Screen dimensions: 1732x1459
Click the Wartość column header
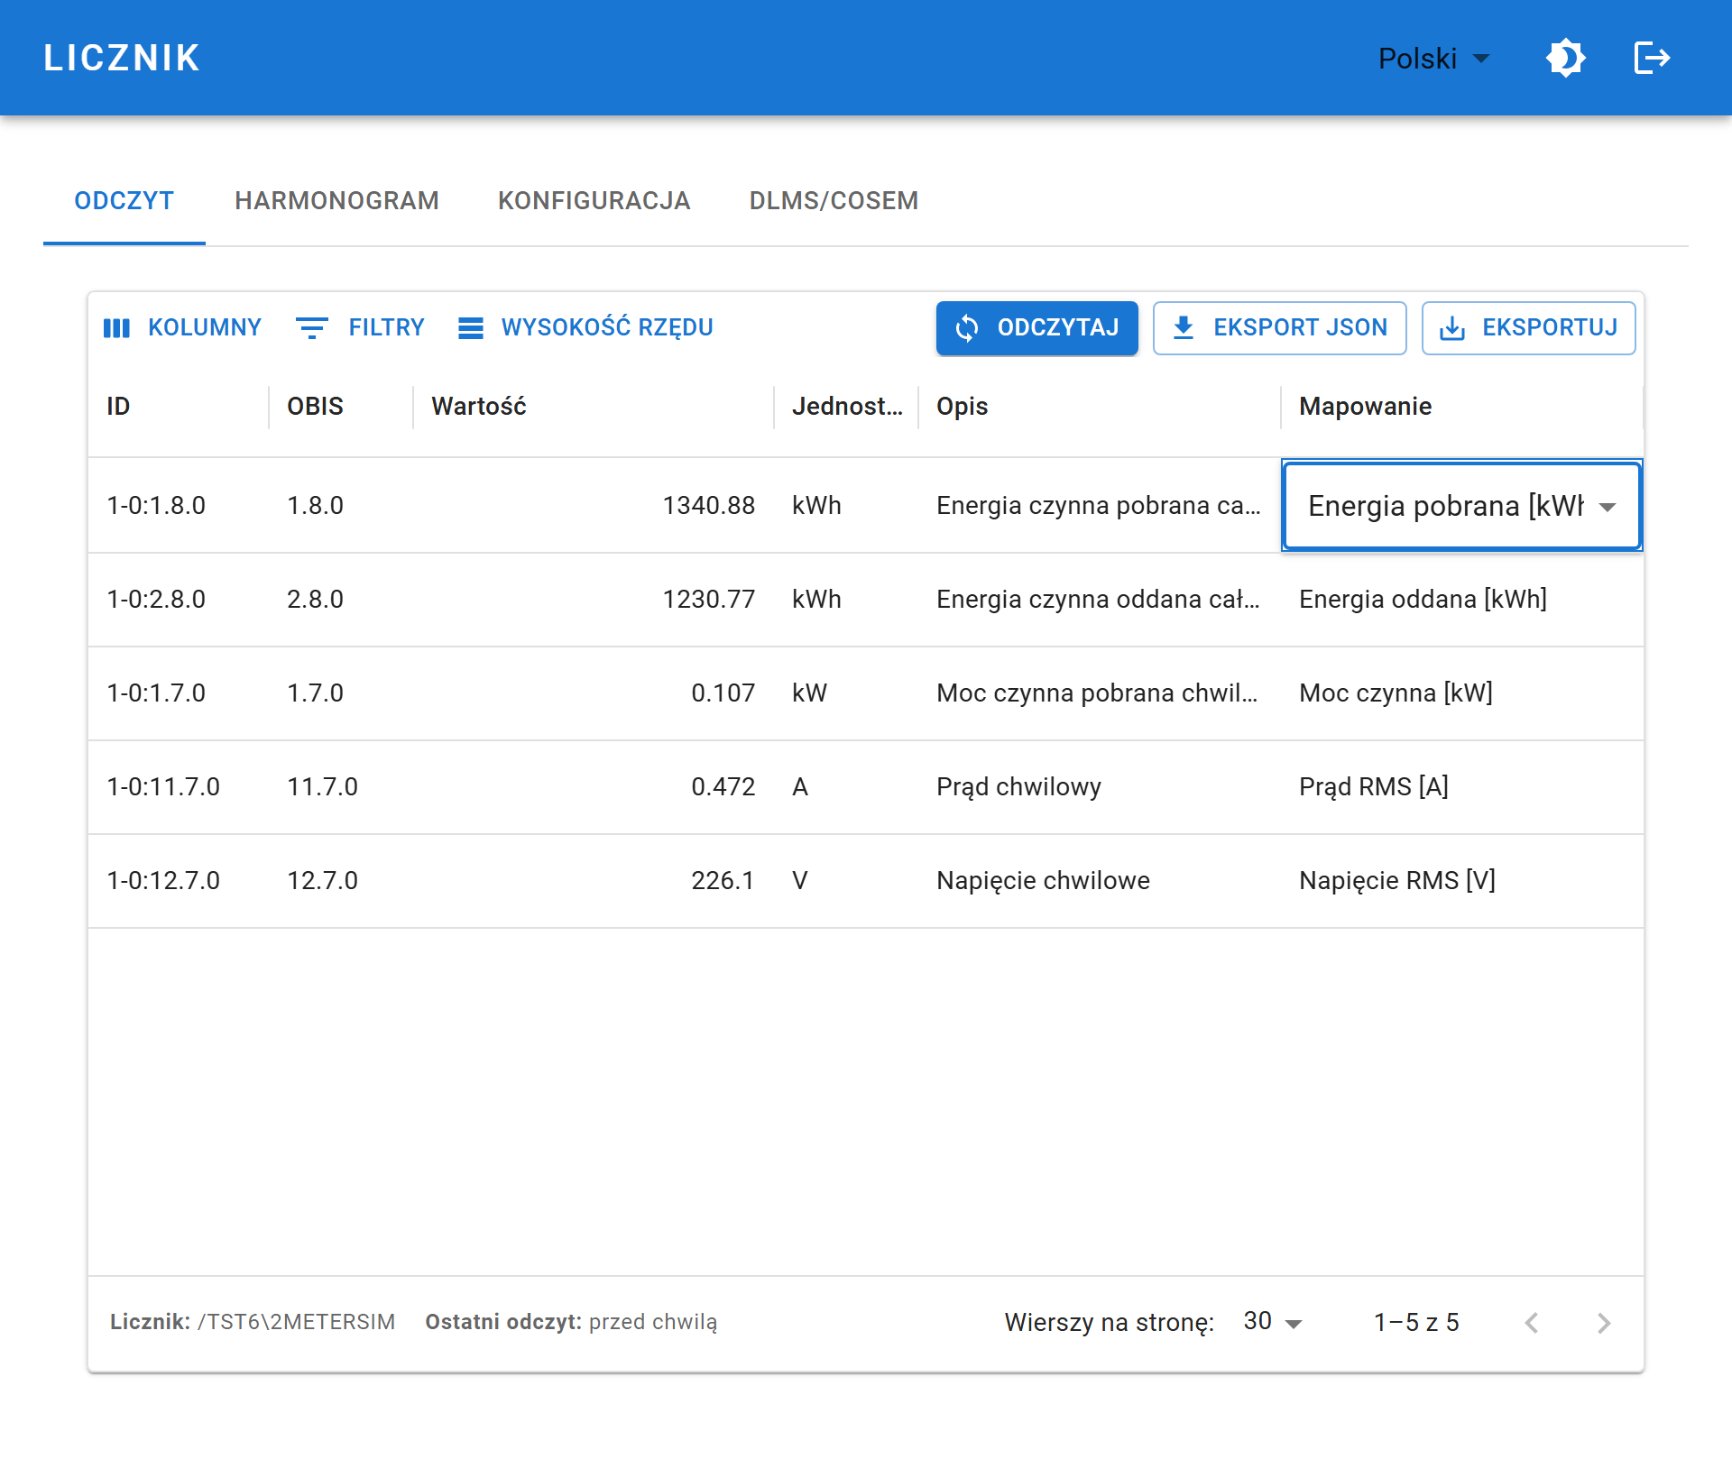click(x=594, y=407)
